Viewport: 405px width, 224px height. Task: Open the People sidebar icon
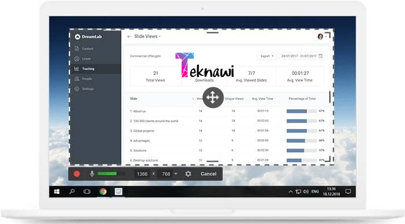(77, 79)
